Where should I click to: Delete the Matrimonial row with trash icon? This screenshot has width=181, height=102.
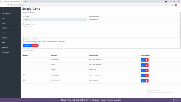(x=147, y=81)
